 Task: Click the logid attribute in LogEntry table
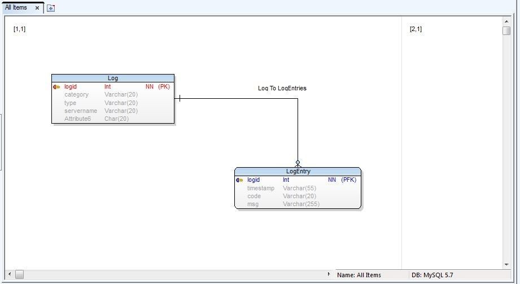pos(254,180)
